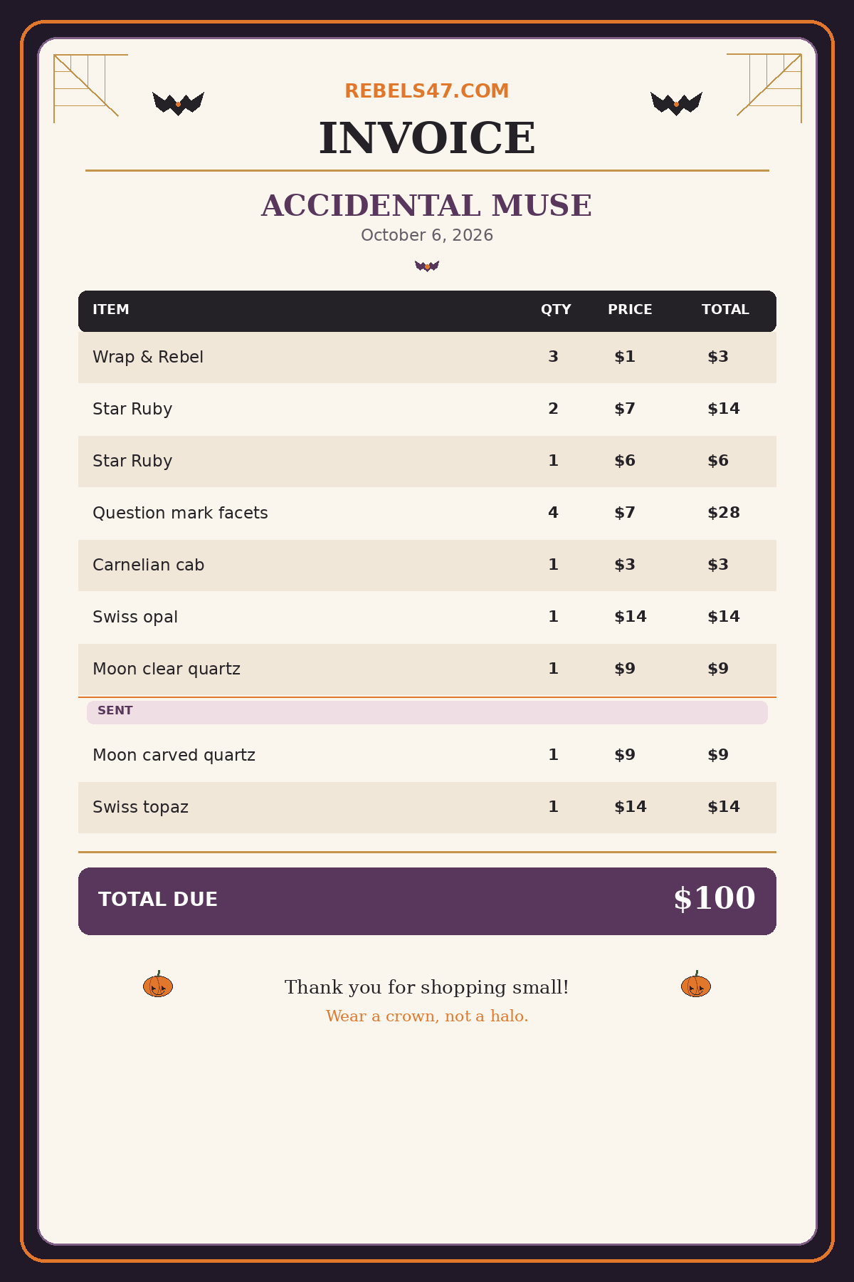Click the PRICE column header
Image resolution: width=854 pixels, height=1282 pixels.
tap(630, 310)
